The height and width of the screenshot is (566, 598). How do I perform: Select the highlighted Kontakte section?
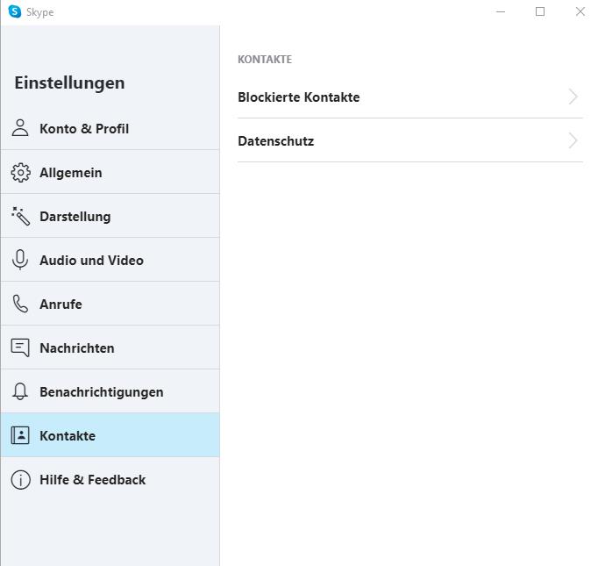110,435
